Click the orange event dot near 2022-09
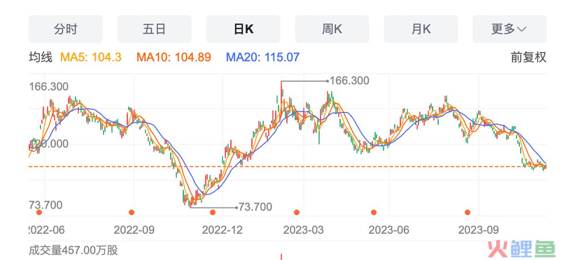Viewport: 567px width, 260px height. pyautogui.click(x=131, y=212)
